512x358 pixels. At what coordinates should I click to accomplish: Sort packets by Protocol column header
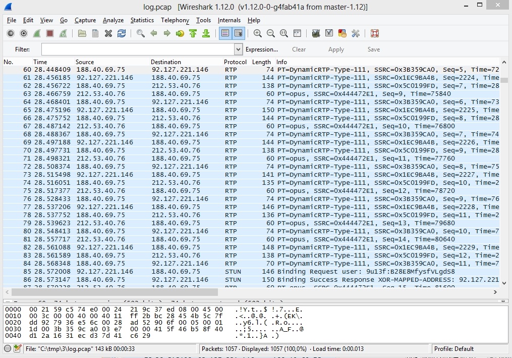point(235,62)
